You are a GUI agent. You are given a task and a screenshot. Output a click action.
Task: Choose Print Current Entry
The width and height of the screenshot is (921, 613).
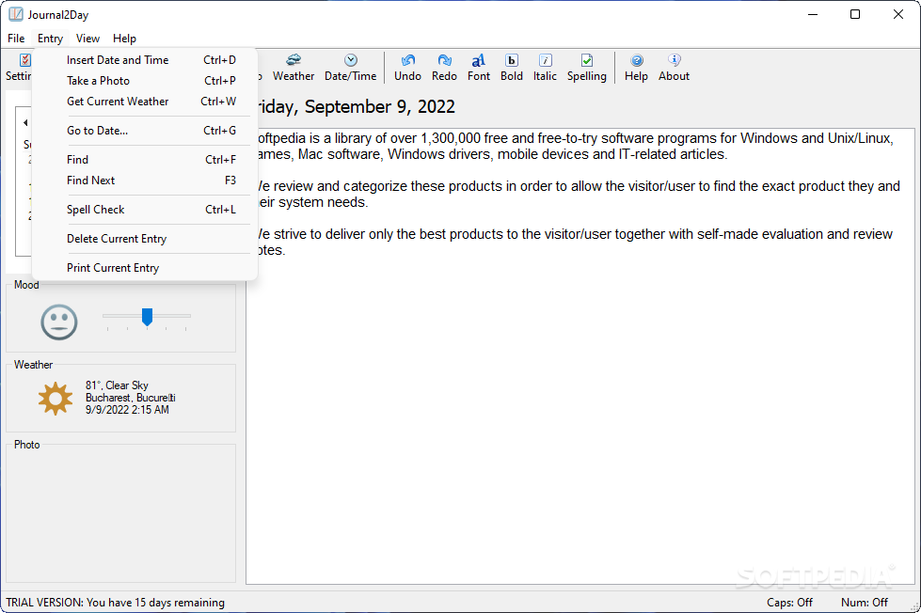point(145,268)
